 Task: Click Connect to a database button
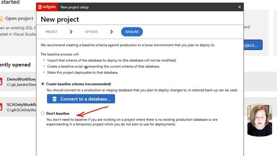81,99
